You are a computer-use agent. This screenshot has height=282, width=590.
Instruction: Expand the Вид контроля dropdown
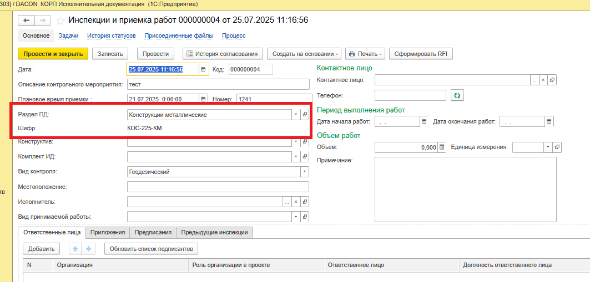tap(304, 172)
